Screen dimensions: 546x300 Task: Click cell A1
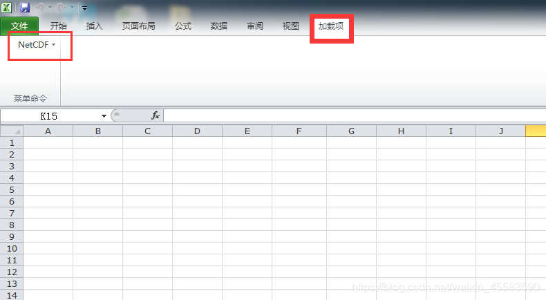point(48,142)
